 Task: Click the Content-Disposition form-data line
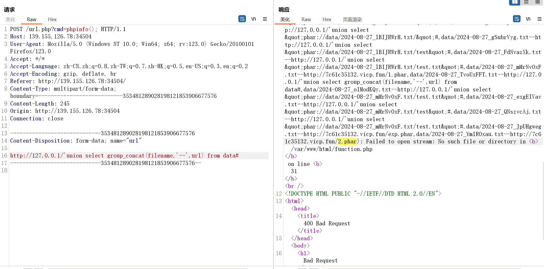[x=76, y=141]
